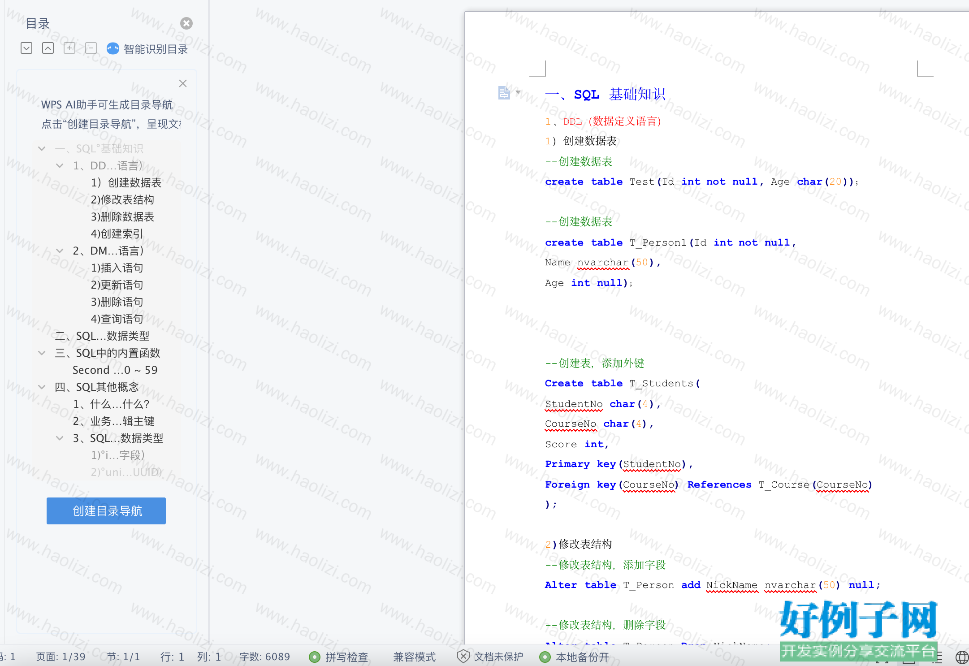This screenshot has height=666, width=969.
Task: Click the expand-all down arrow icon in 目录 toolbar
Action: tap(26, 48)
